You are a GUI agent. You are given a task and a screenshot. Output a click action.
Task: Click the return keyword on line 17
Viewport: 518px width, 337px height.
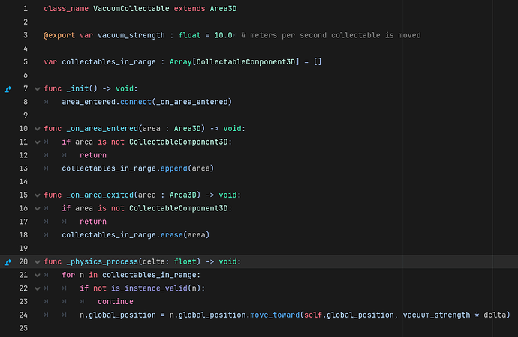click(93, 222)
